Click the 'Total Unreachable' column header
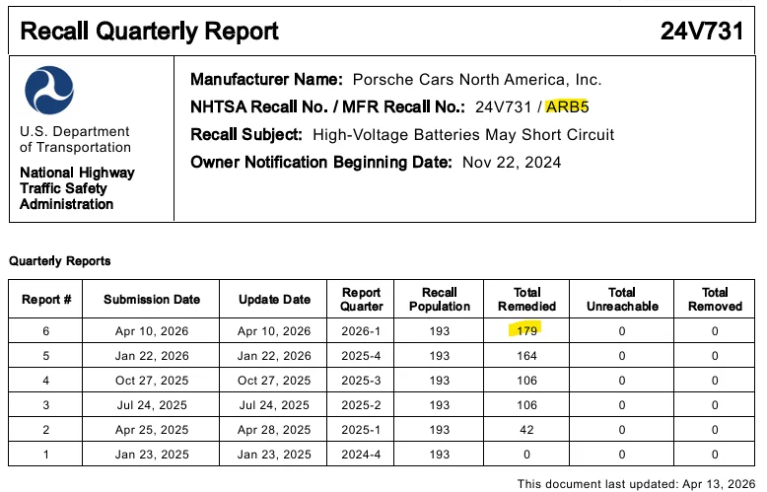 622,300
